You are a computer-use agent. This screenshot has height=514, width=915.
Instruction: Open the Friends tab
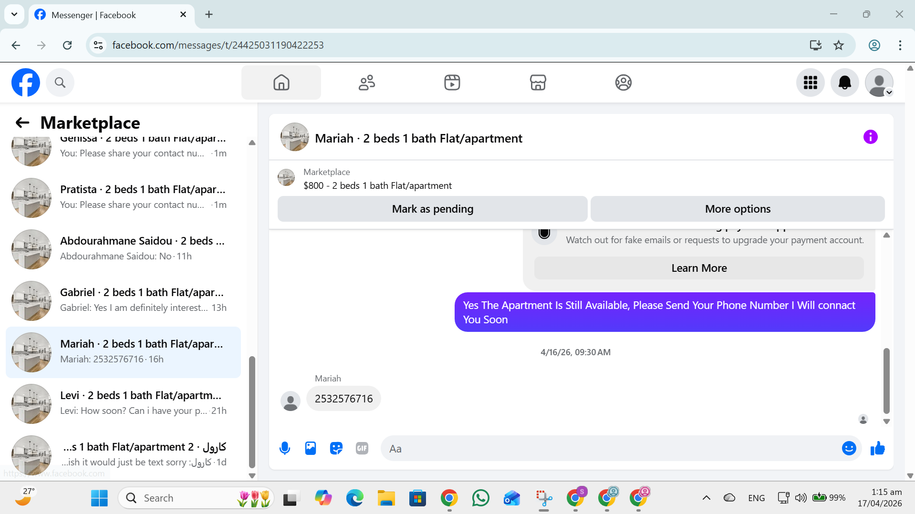click(x=366, y=82)
